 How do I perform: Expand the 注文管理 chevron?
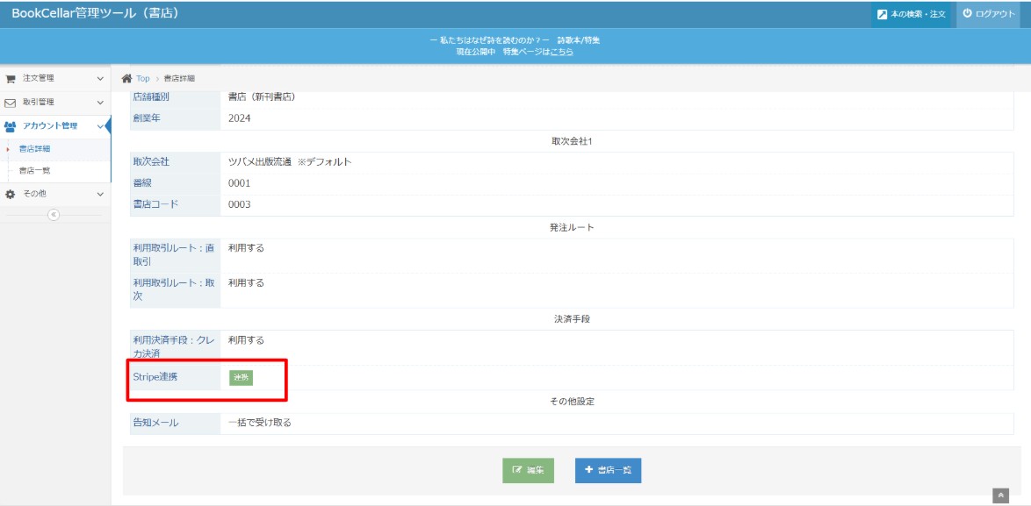(x=100, y=79)
